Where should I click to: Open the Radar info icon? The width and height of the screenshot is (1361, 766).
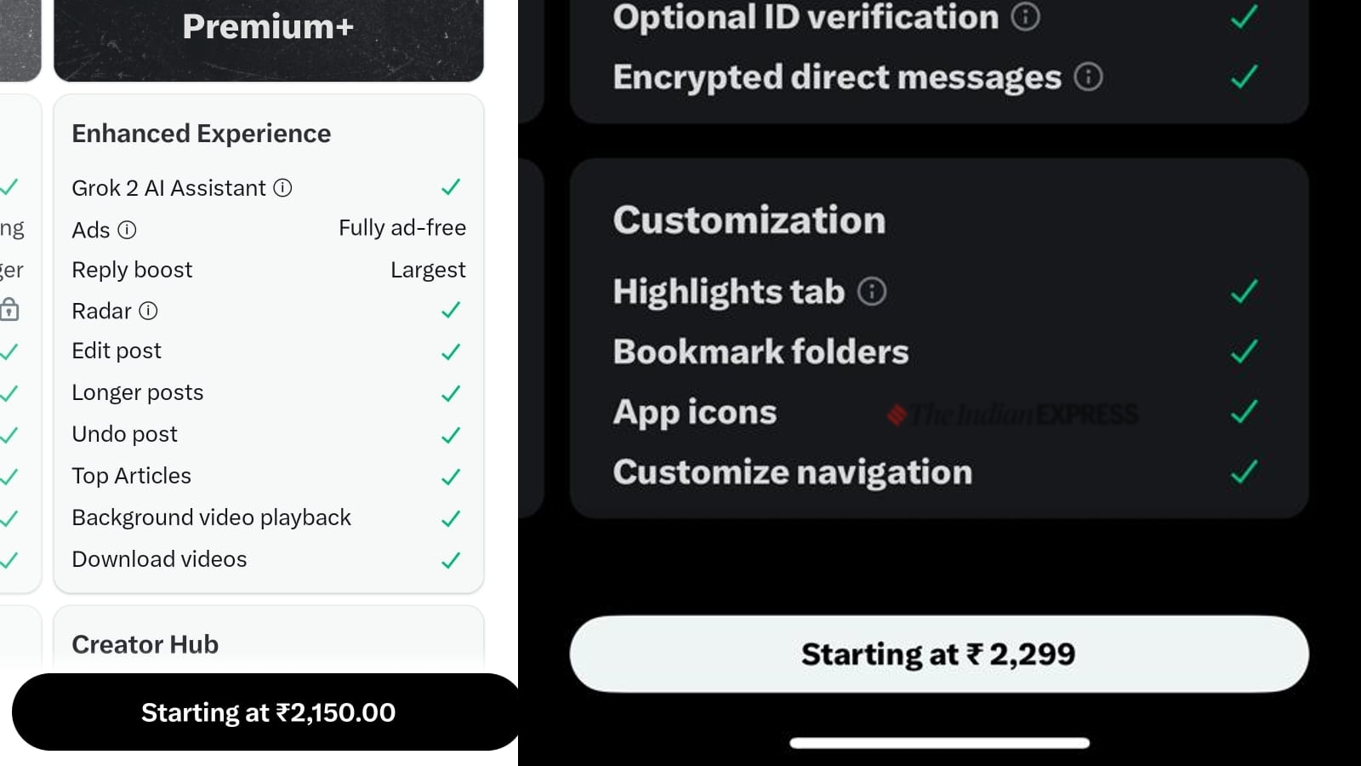(x=148, y=311)
